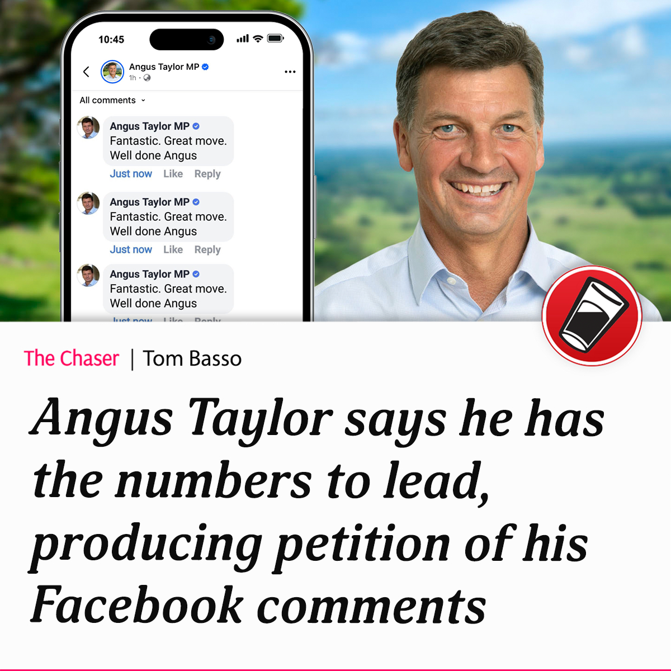Click the battery icon in phone status bar
The image size is (671, 671).
(x=276, y=38)
